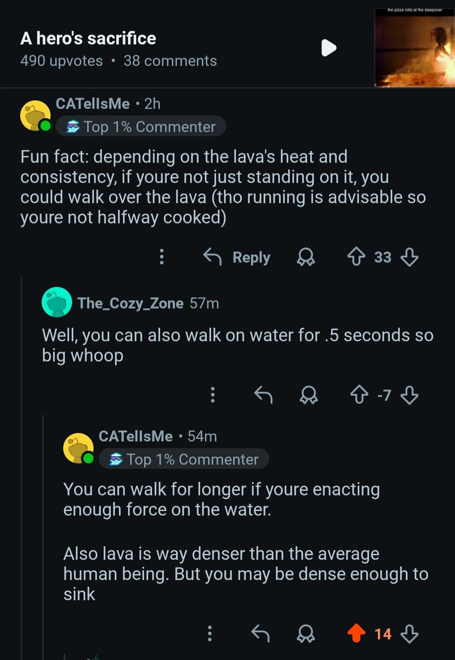Open options menu on The_Cozy_Zone's comment
The image size is (455, 660).
[x=213, y=395]
